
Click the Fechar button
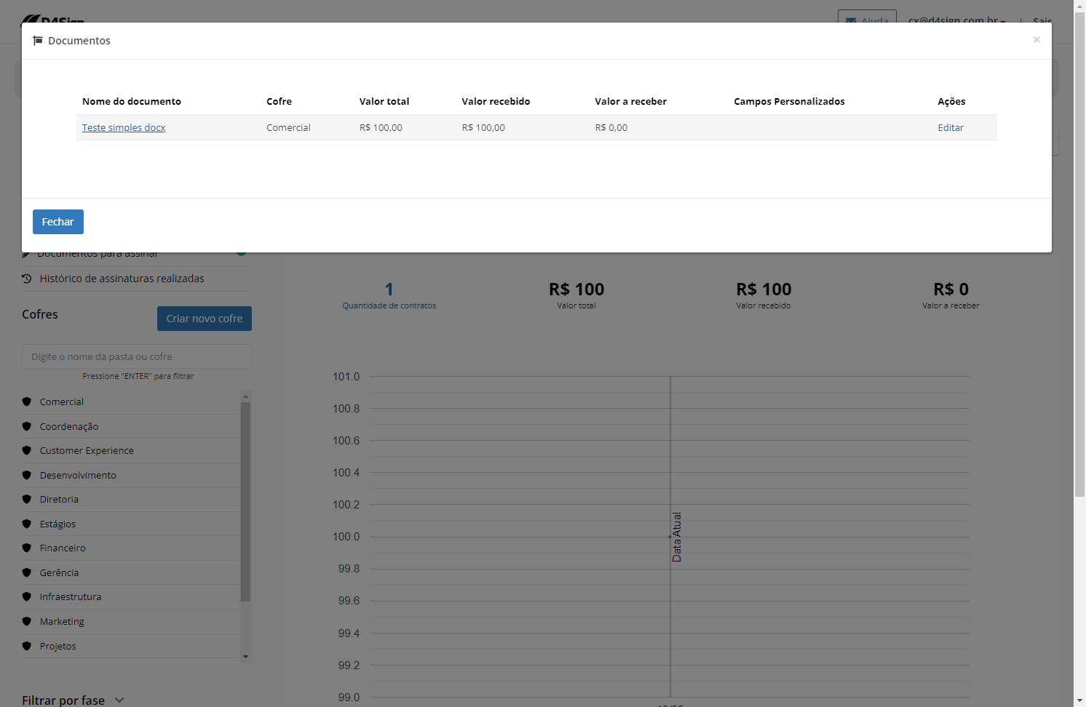[x=58, y=222]
